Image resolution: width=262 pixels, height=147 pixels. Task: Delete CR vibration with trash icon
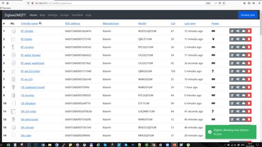point(249,103)
